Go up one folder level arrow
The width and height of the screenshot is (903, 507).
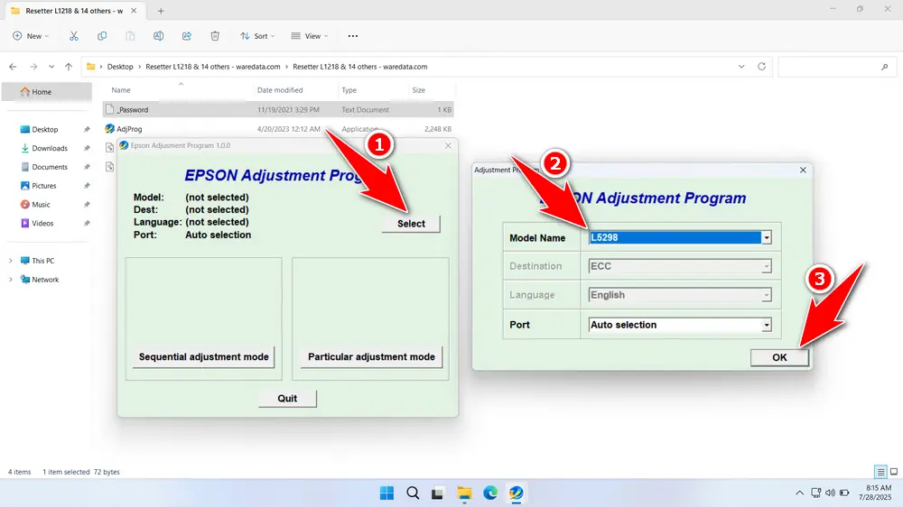(69, 67)
